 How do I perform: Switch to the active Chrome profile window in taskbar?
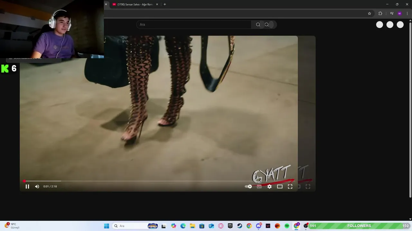pyautogui.click(x=296, y=226)
